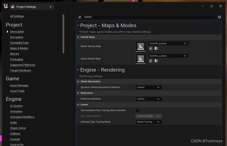
Task: Open Supported Platforms settings
Action: pos(23,65)
